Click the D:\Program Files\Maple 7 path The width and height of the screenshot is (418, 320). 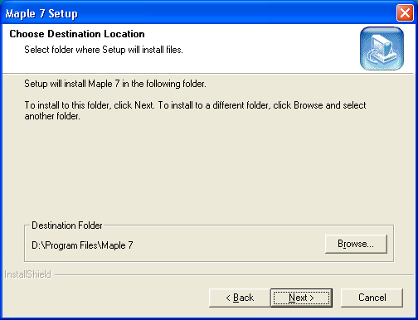click(x=82, y=245)
